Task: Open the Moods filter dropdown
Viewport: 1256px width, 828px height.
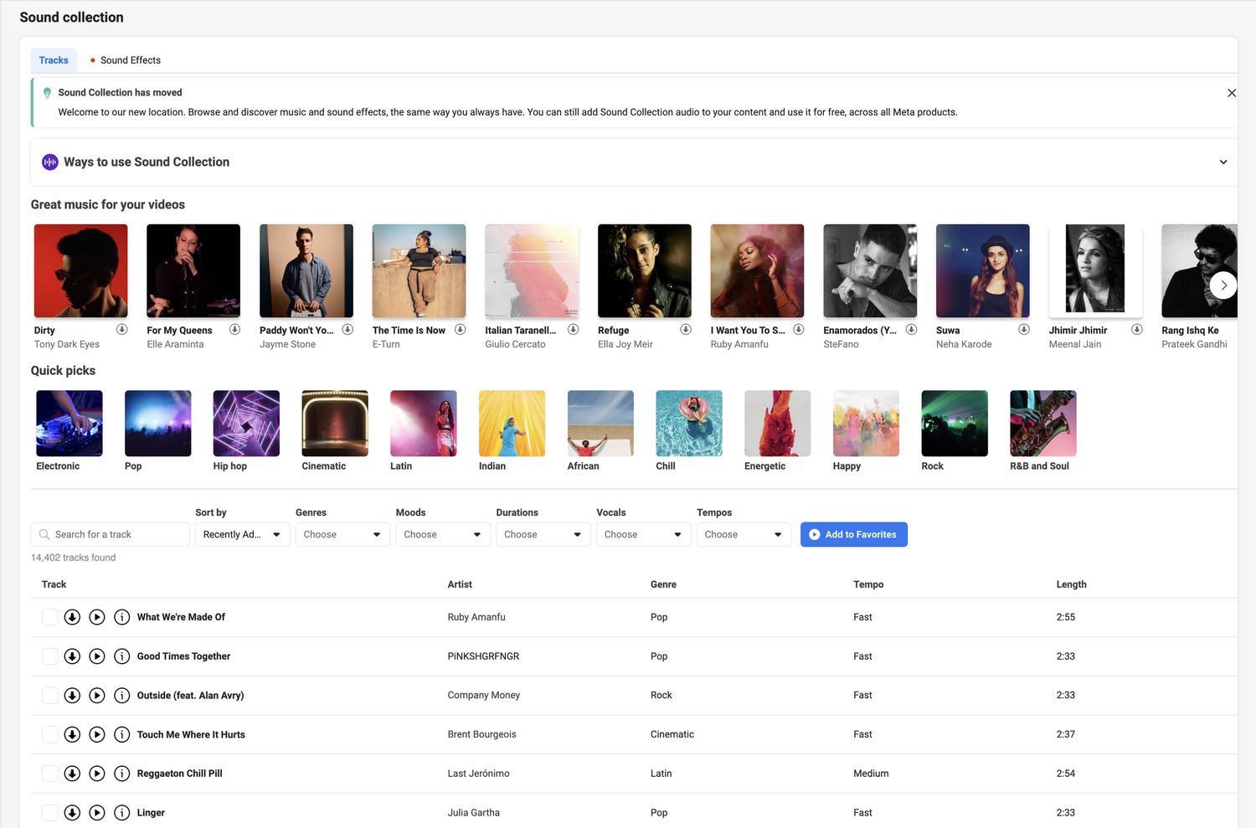Action: point(442,534)
